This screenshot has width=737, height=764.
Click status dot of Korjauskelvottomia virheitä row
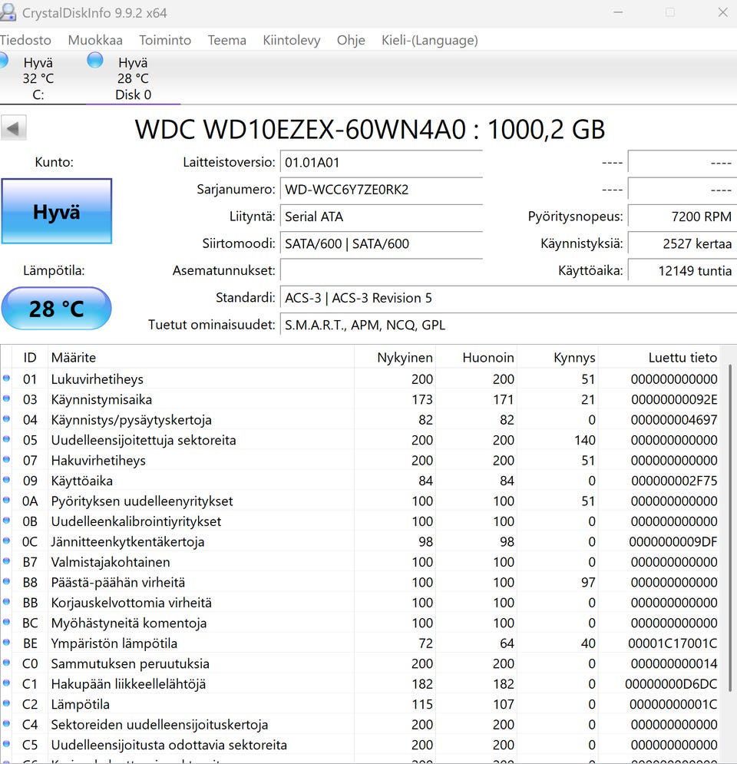coord(6,602)
